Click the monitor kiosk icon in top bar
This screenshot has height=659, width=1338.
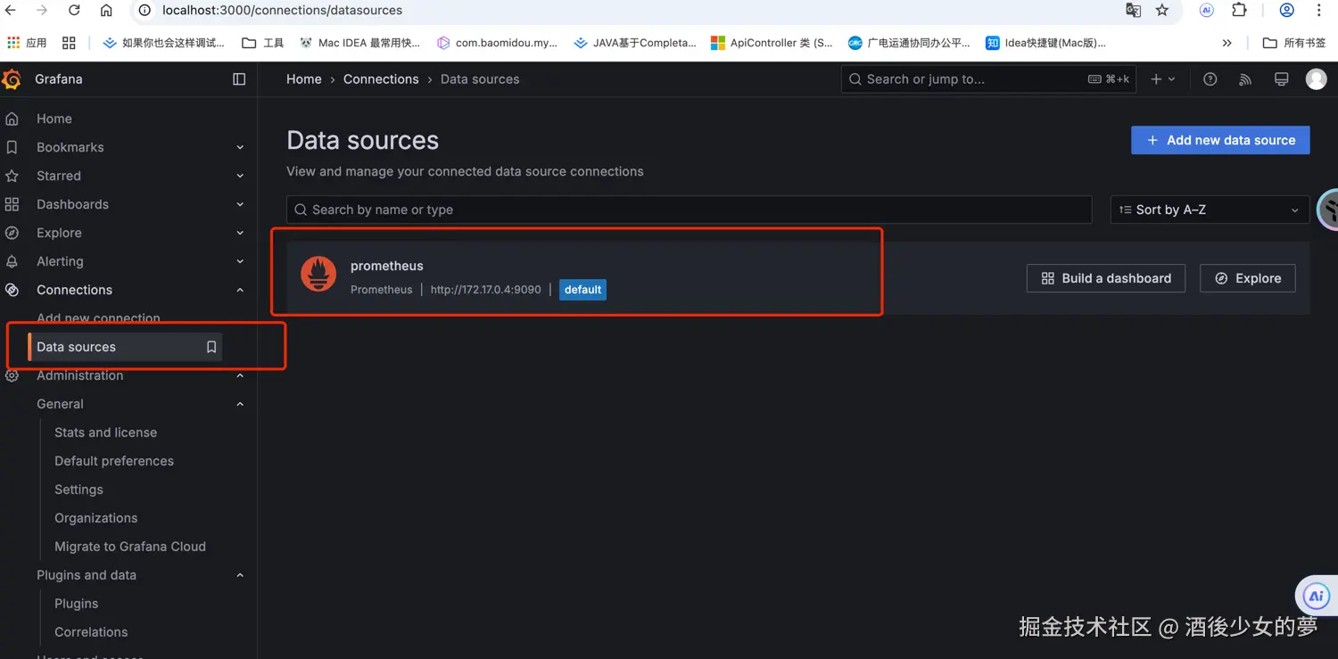coord(1281,79)
